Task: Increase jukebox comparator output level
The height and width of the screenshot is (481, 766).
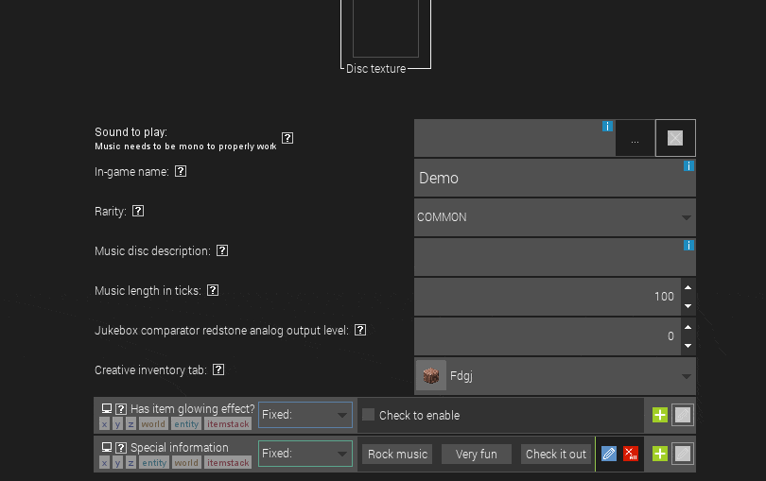Action: 688,327
